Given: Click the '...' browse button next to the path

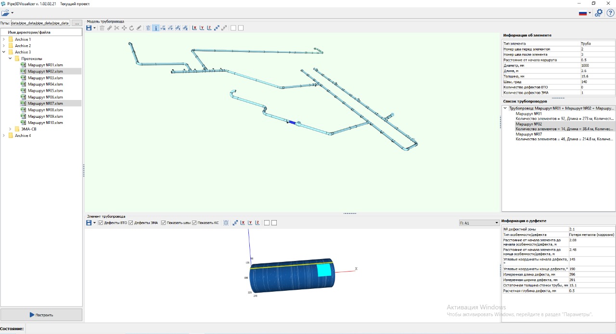Looking at the screenshot, I should (x=77, y=23).
